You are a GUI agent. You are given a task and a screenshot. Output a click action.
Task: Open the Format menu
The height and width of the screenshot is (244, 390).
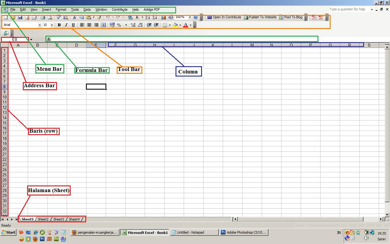point(61,9)
